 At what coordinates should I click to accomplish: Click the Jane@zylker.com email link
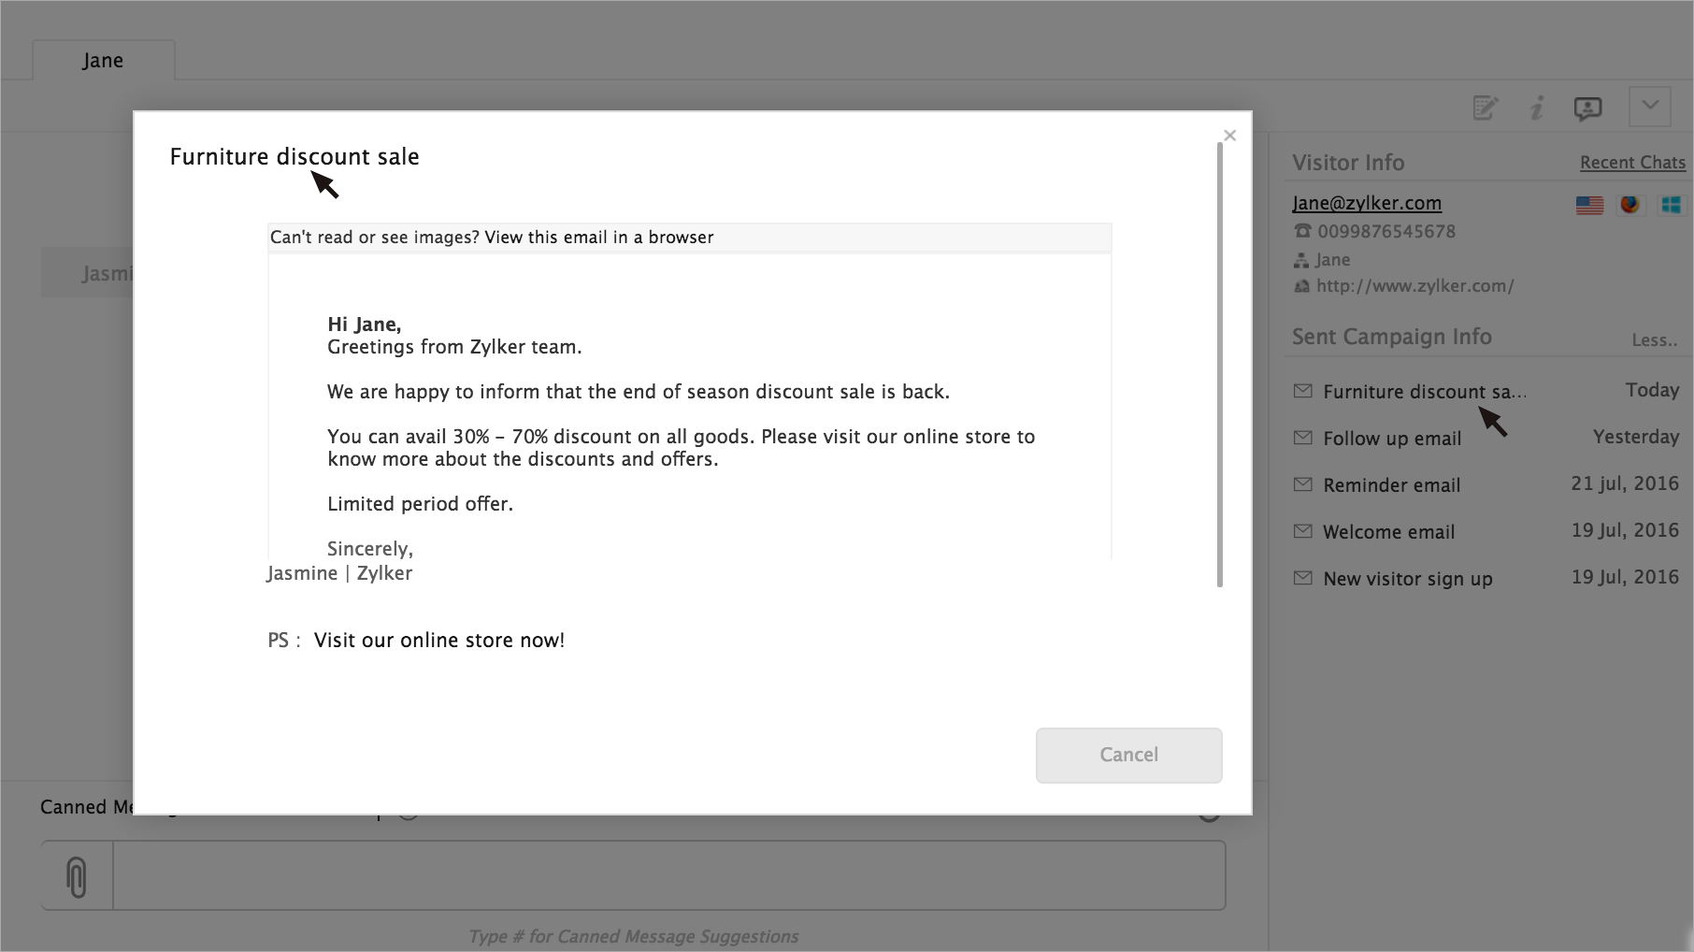click(1367, 203)
